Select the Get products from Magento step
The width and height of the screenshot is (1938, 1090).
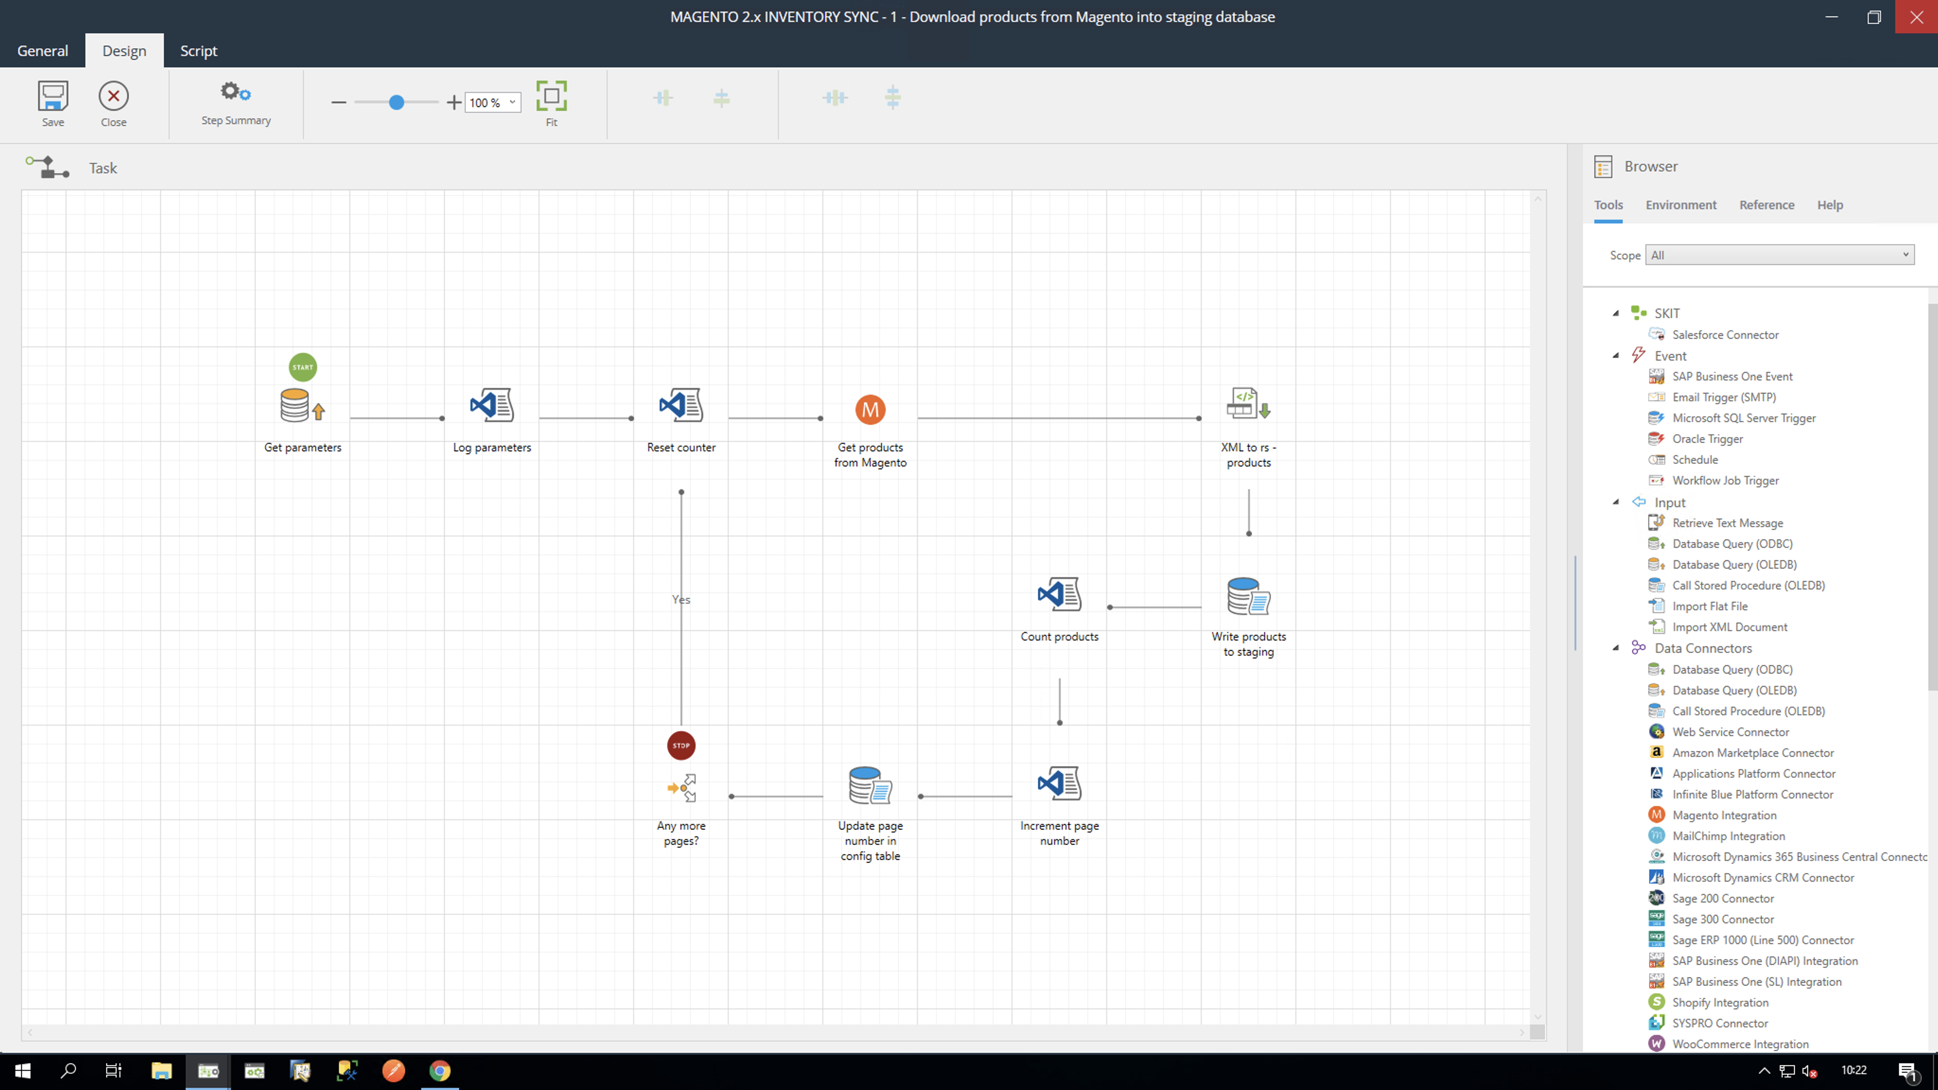click(x=871, y=410)
